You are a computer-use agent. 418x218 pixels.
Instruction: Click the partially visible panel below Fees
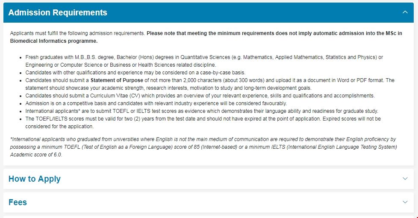pyautogui.click(x=208, y=217)
